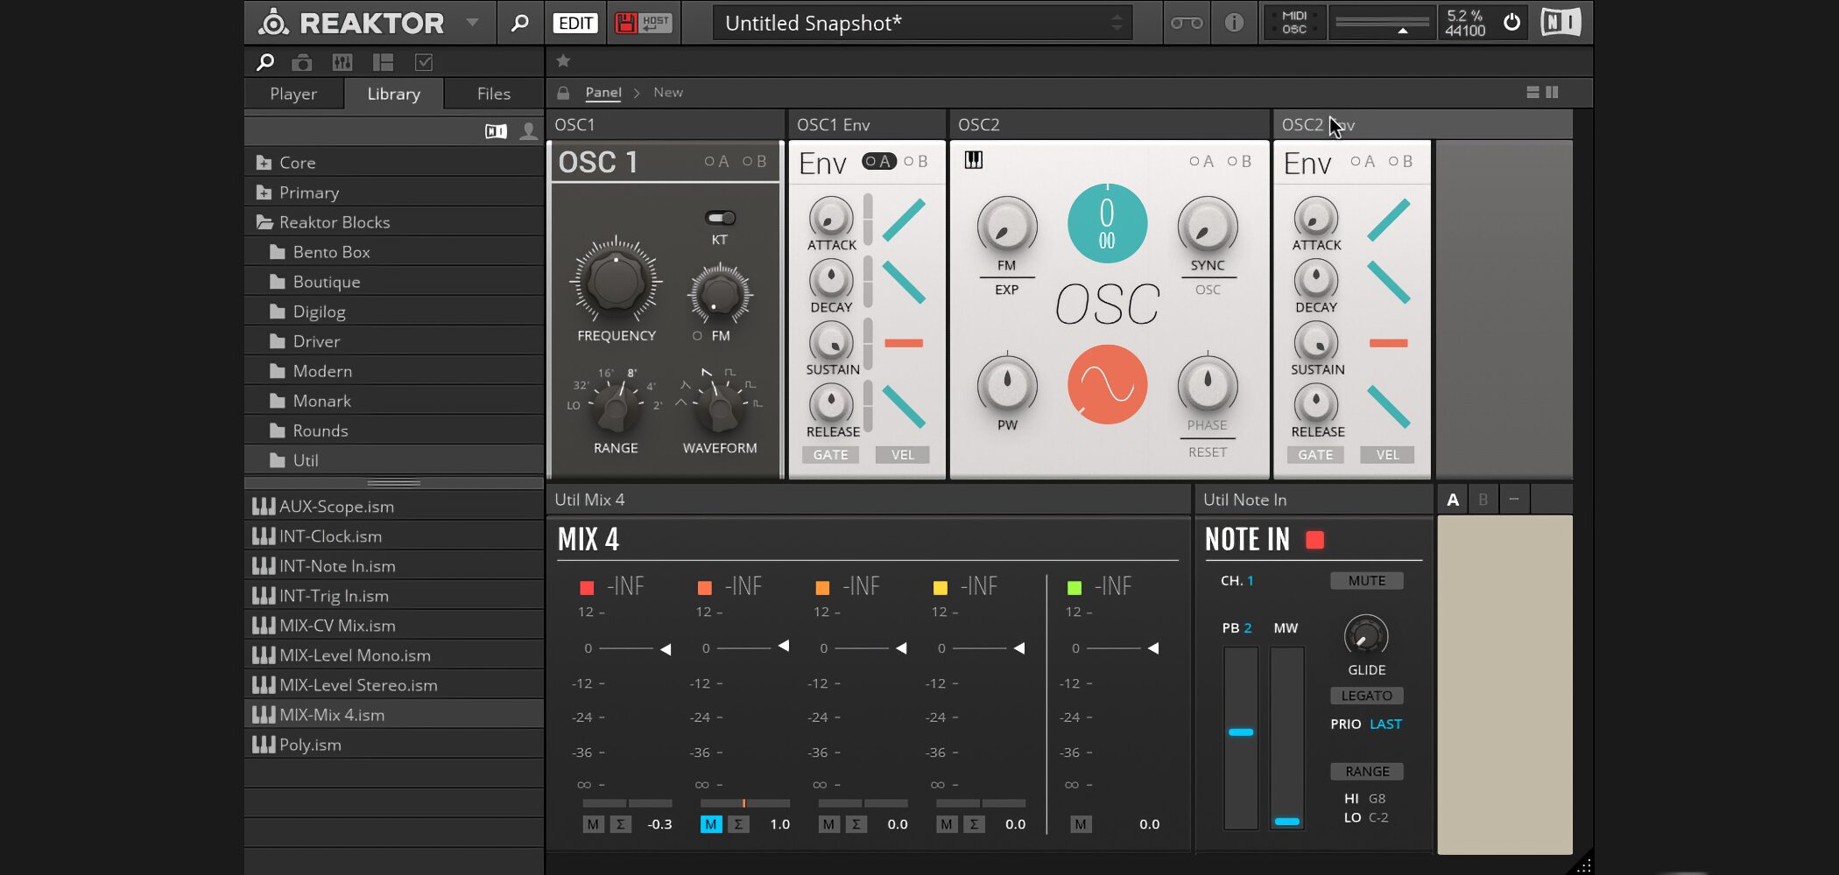The image size is (1839, 875).
Task: Select panel tab A
Action: point(1453,500)
